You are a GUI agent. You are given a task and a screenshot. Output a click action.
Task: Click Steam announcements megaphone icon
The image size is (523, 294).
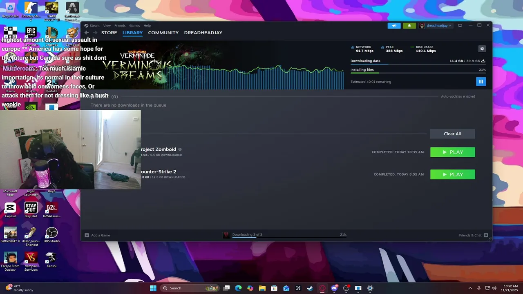(394, 26)
